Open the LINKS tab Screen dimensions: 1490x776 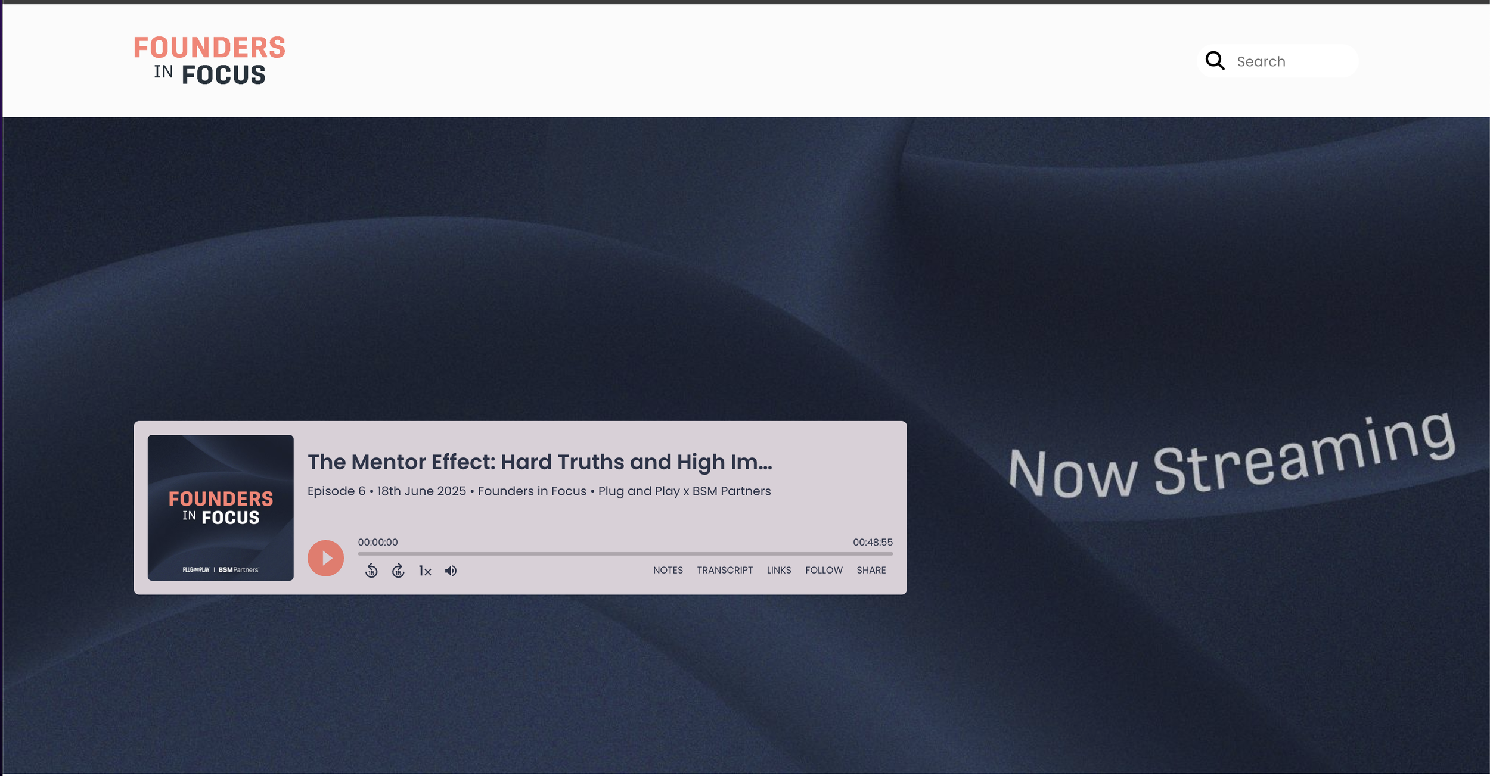(x=779, y=570)
